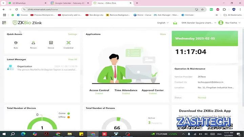Show more bookmarks with double chevron
244x137 pixels.
217,15
